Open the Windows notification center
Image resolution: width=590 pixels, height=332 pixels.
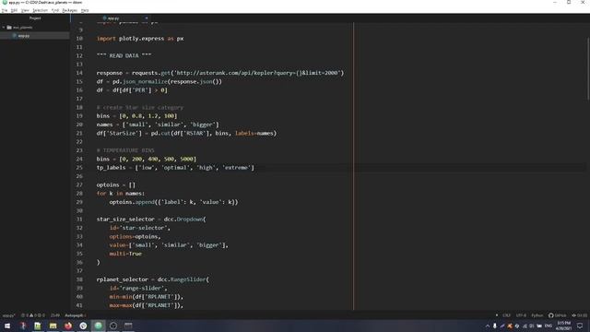580,326
